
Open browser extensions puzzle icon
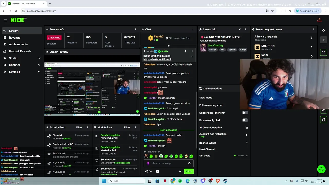coord(281,11)
